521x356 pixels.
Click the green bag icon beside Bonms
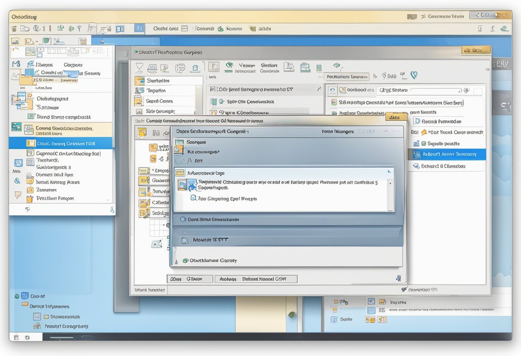click(221, 29)
